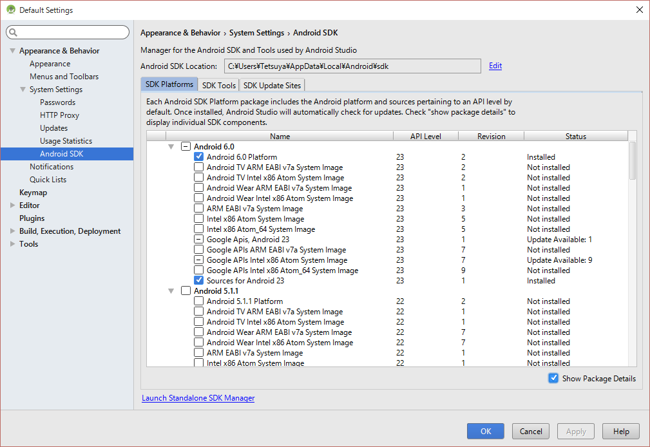Uncheck Android 6.0 Platform checkbox
The width and height of the screenshot is (650, 447).
tap(198, 157)
